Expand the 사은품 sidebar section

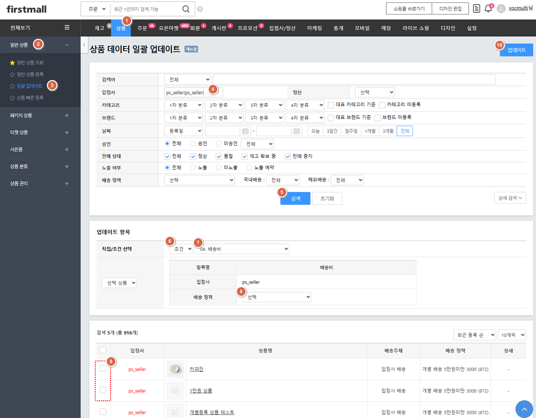(x=67, y=150)
